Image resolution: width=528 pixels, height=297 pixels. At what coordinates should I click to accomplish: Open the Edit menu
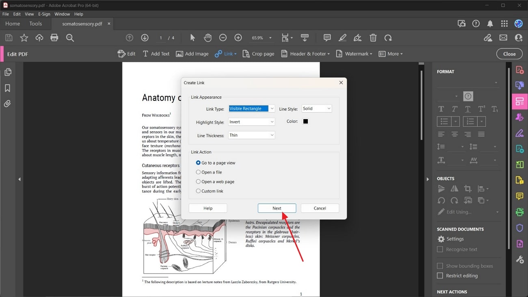(x=17, y=14)
